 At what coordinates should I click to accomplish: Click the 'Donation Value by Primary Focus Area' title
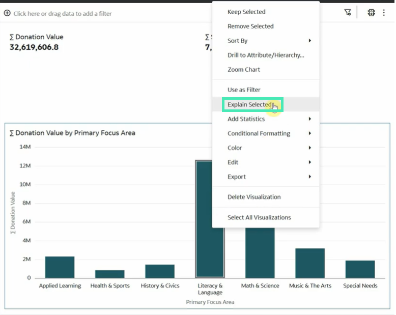[72, 133]
